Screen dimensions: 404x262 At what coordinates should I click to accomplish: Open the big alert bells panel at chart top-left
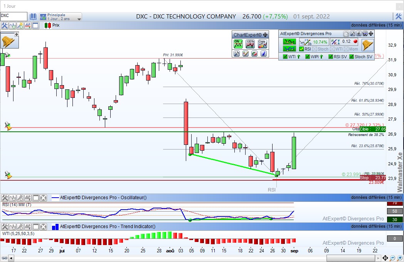coord(8,42)
